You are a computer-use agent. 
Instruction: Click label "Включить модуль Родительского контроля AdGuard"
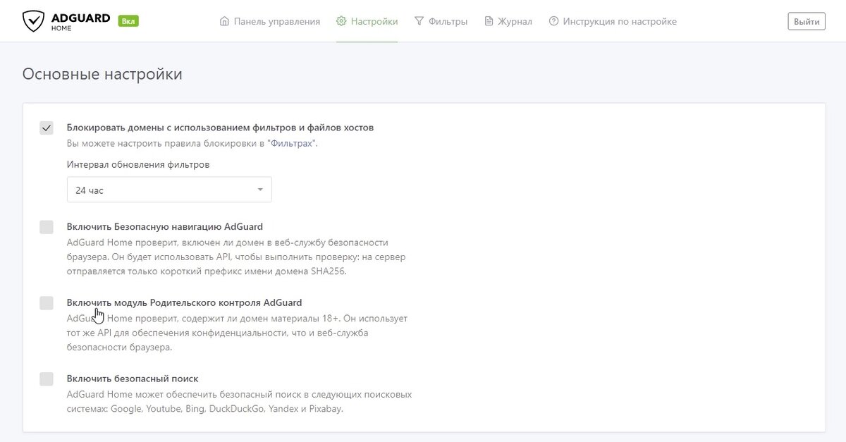tap(184, 302)
